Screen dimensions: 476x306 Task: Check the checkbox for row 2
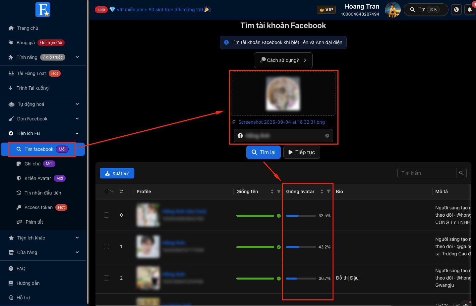(x=106, y=278)
